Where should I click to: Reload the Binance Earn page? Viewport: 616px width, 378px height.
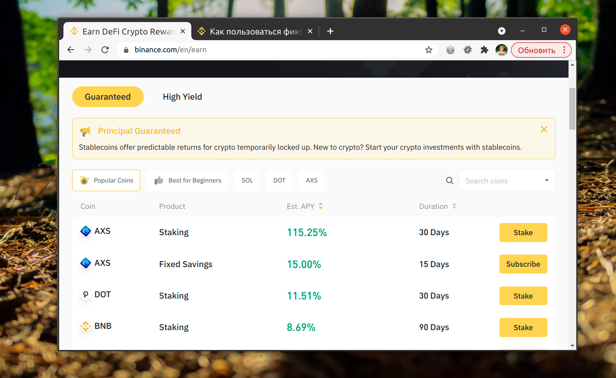(x=105, y=50)
